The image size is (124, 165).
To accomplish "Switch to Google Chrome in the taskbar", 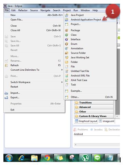I will click(x=47, y=158).
